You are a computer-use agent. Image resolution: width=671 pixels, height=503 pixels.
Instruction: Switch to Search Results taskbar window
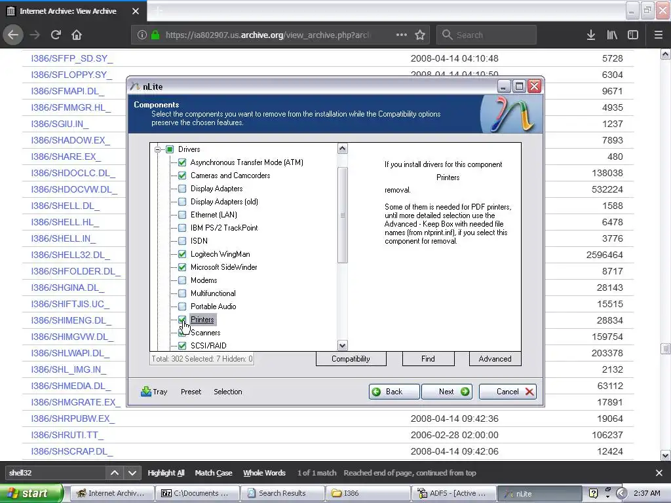click(x=282, y=493)
